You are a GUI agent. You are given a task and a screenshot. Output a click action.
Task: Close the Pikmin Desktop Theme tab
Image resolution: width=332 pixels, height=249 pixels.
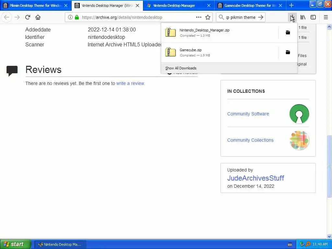click(x=66, y=6)
